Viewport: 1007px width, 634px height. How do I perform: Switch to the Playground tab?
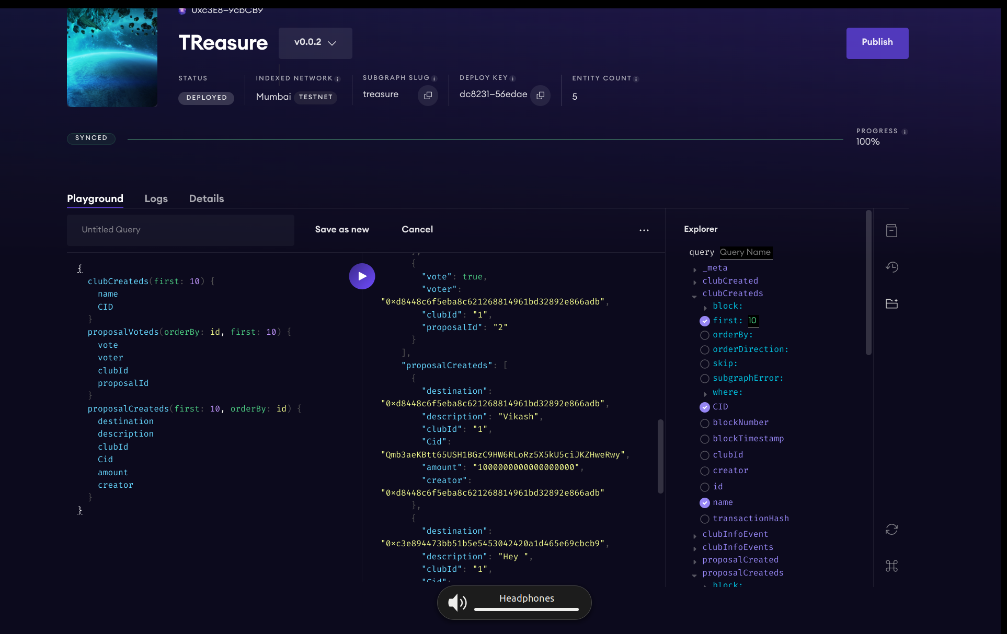tap(95, 198)
